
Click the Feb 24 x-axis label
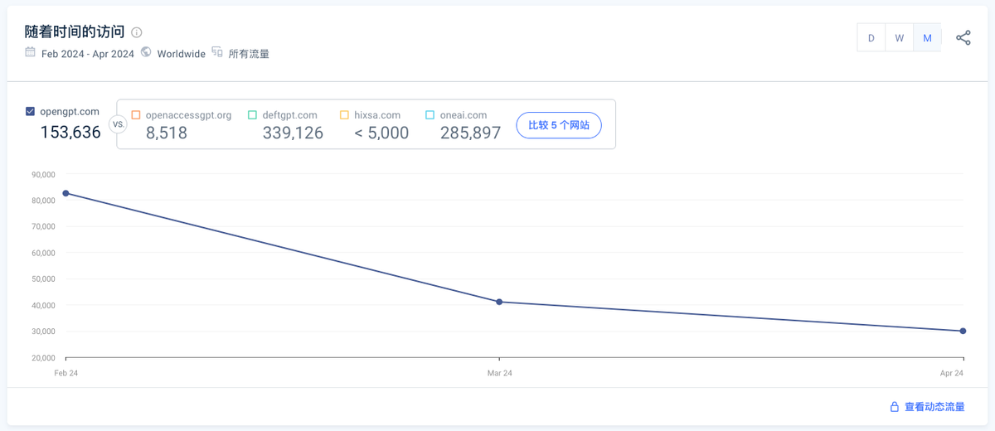(x=66, y=373)
